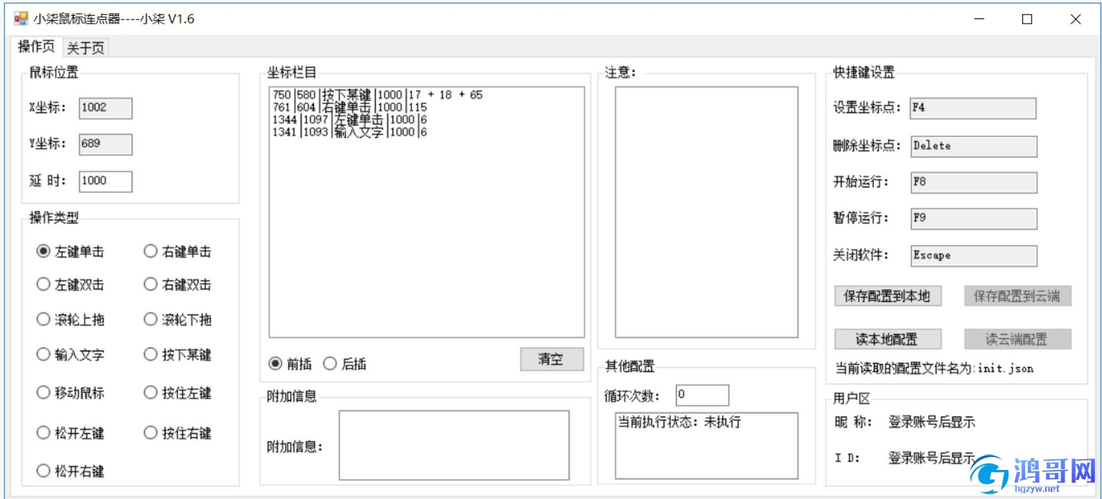Choose 左键双击 operation

[x=71, y=284]
